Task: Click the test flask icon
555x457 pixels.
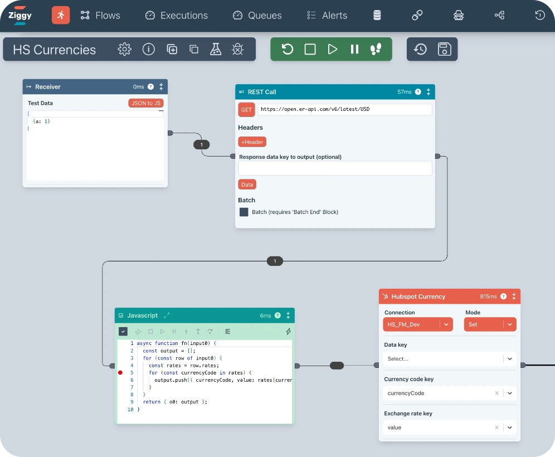Action: [216, 49]
